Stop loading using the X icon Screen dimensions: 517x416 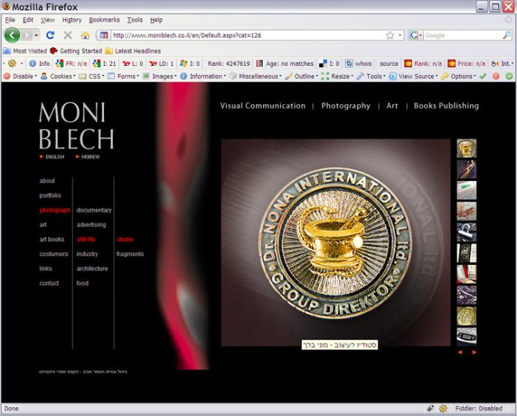click(x=67, y=35)
